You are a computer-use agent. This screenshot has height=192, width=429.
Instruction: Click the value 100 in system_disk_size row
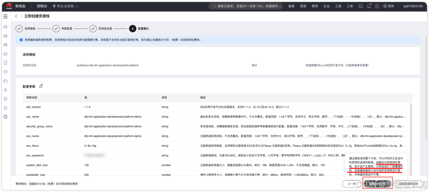click(x=86, y=165)
